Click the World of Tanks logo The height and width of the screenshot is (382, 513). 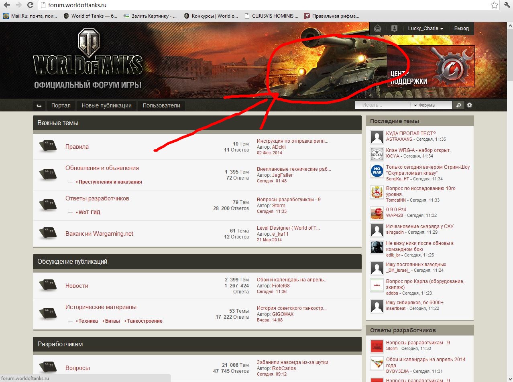[x=88, y=59]
